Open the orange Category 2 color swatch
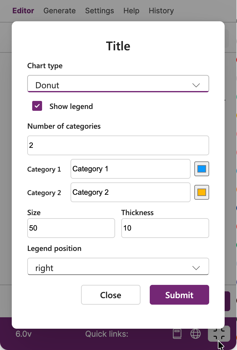Screen dimensions: 237x350 click(x=202, y=192)
